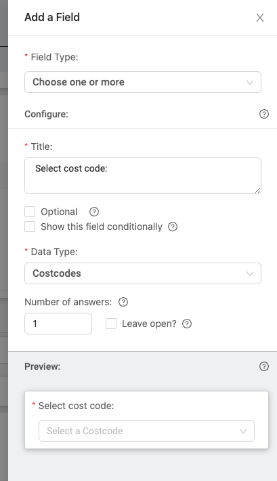Enable the Optional checkbox
The height and width of the screenshot is (481, 277).
click(30, 212)
